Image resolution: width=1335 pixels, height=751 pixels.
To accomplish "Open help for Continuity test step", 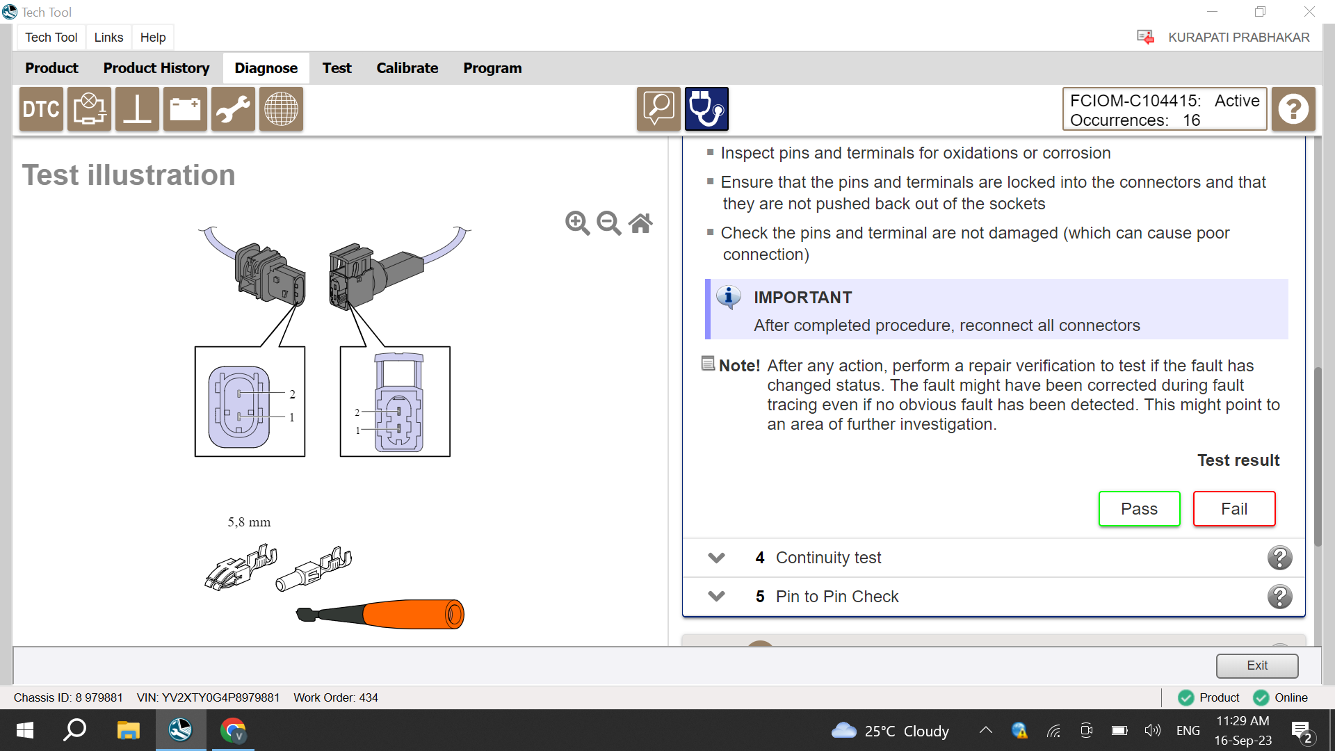I will coord(1279,558).
